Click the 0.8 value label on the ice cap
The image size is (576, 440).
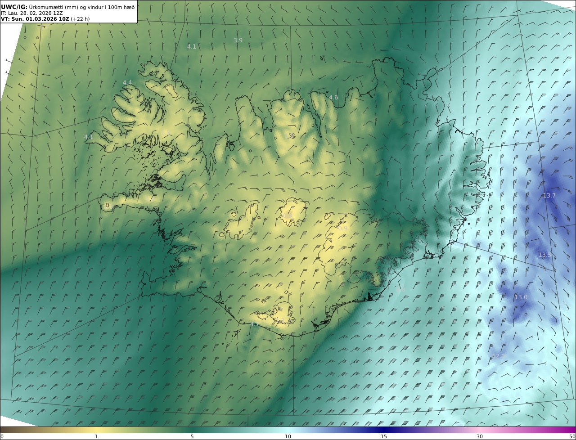click(287, 216)
